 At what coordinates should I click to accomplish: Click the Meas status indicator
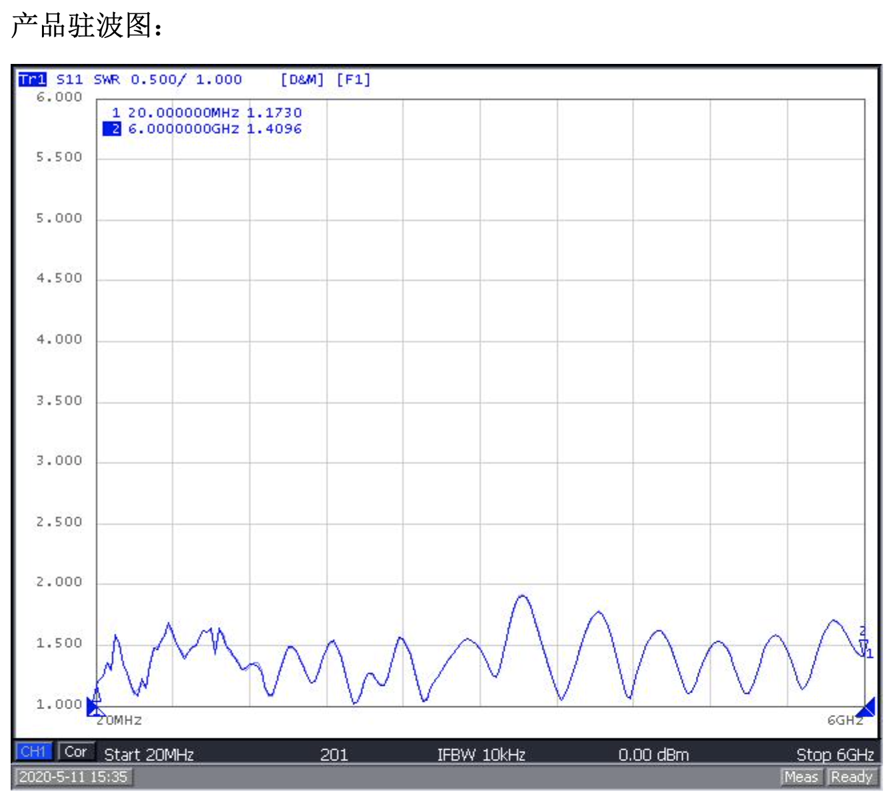pos(800,777)
